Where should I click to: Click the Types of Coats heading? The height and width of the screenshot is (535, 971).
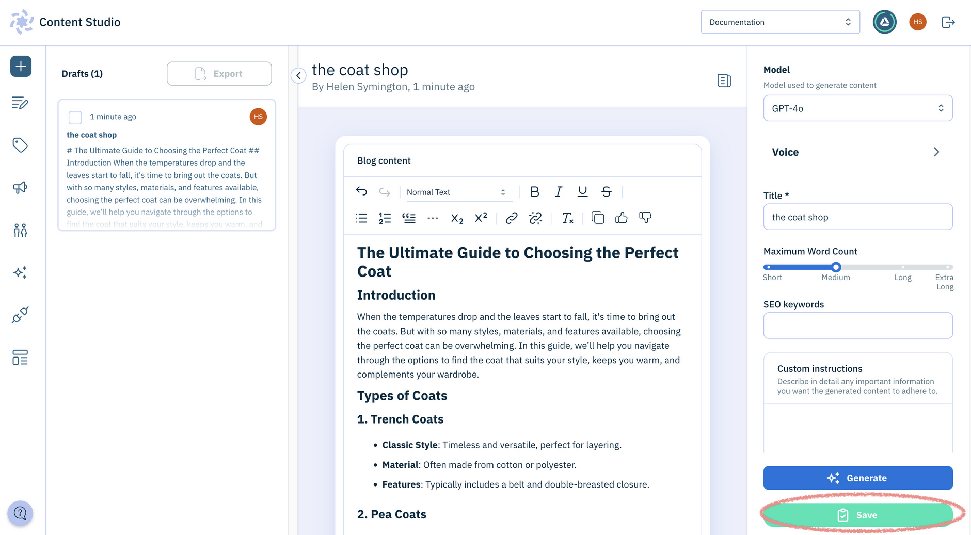(x=402, y=396)
